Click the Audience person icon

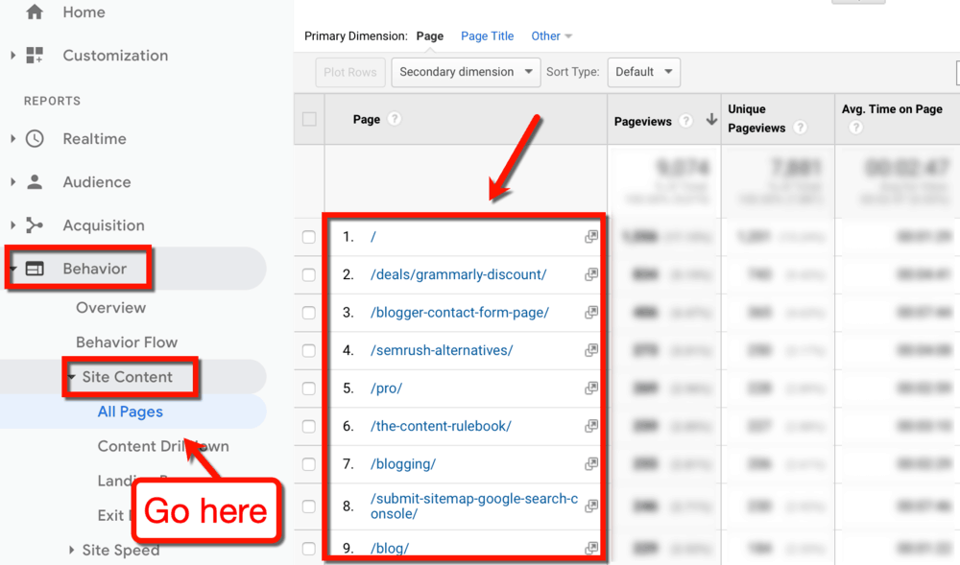click(x=36, y=181)
